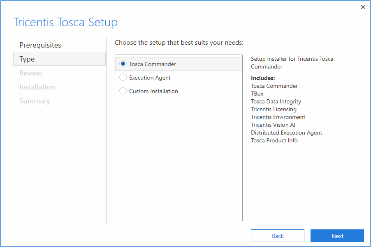
Task: Choose the Execution Agent setup option
Action: (123, 78)
